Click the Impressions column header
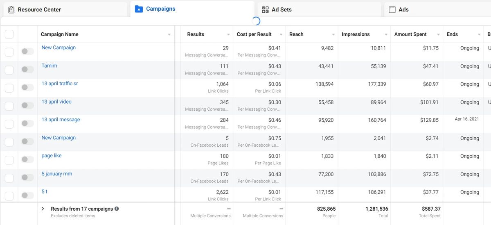Viewport: 491px width, 225px height. [356, 34]
